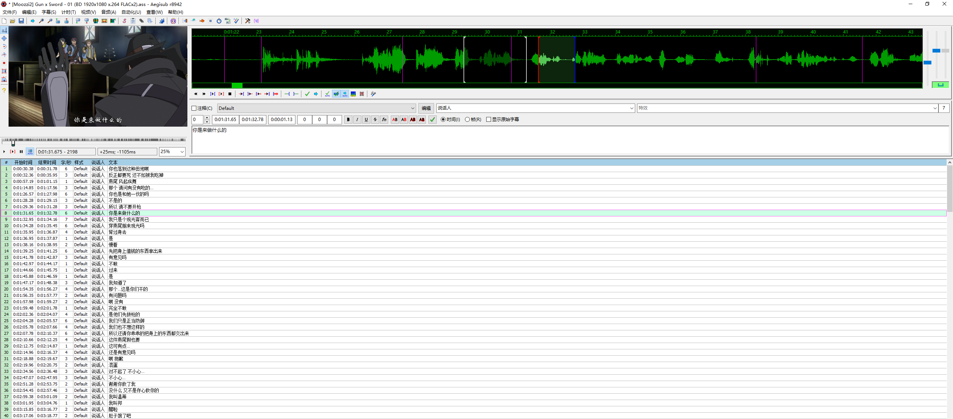Open Options hammer and wrench icon

tap(248, 21)
